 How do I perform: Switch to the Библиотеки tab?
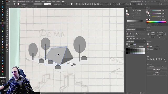(159, 25)
